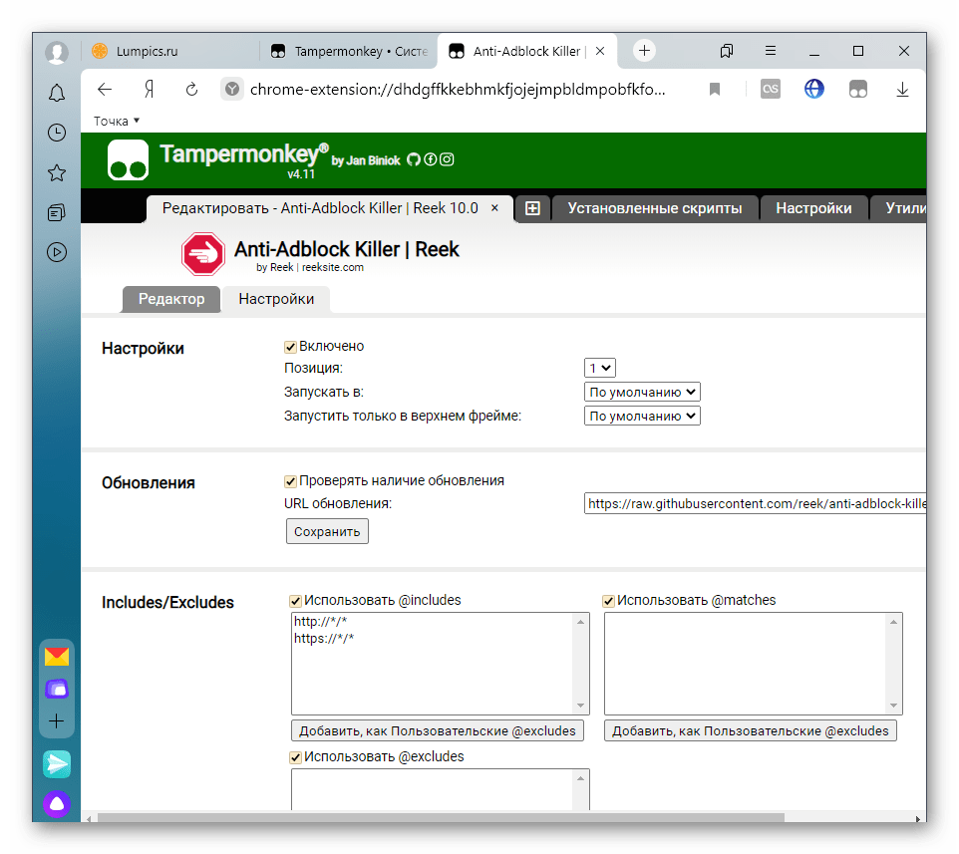Reload the page with the refresh icon
The height and width of the screenshot is (854, 959).
tap(191, 90)
